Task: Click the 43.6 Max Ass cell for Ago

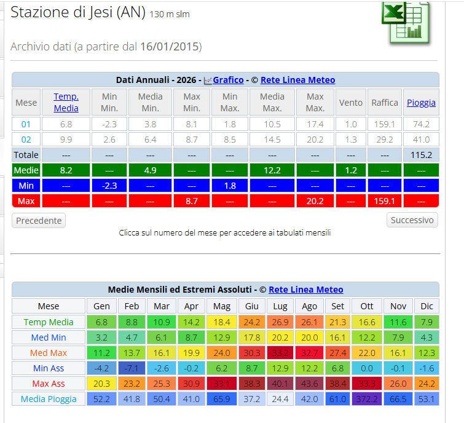Action: point(310,384)
